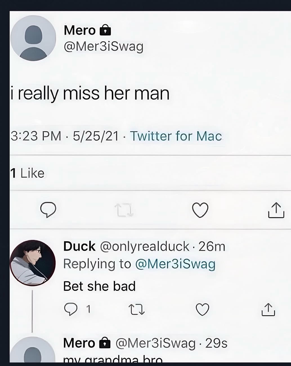
Task: Click the 3:23 PM 5/25/21 timestamp
Action: point(64,136)
